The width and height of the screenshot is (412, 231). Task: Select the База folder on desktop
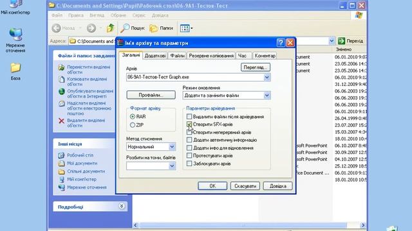tap(15, 71)
